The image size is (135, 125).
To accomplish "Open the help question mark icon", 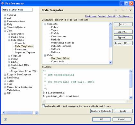I will tap(5, 119).
